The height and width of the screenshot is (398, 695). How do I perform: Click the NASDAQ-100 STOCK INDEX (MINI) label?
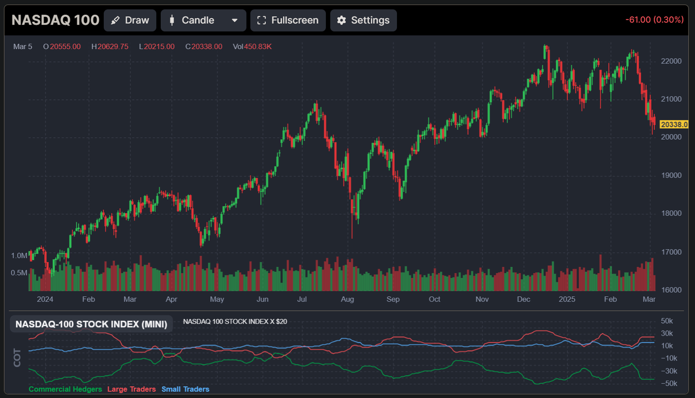(x=92, y=324)
